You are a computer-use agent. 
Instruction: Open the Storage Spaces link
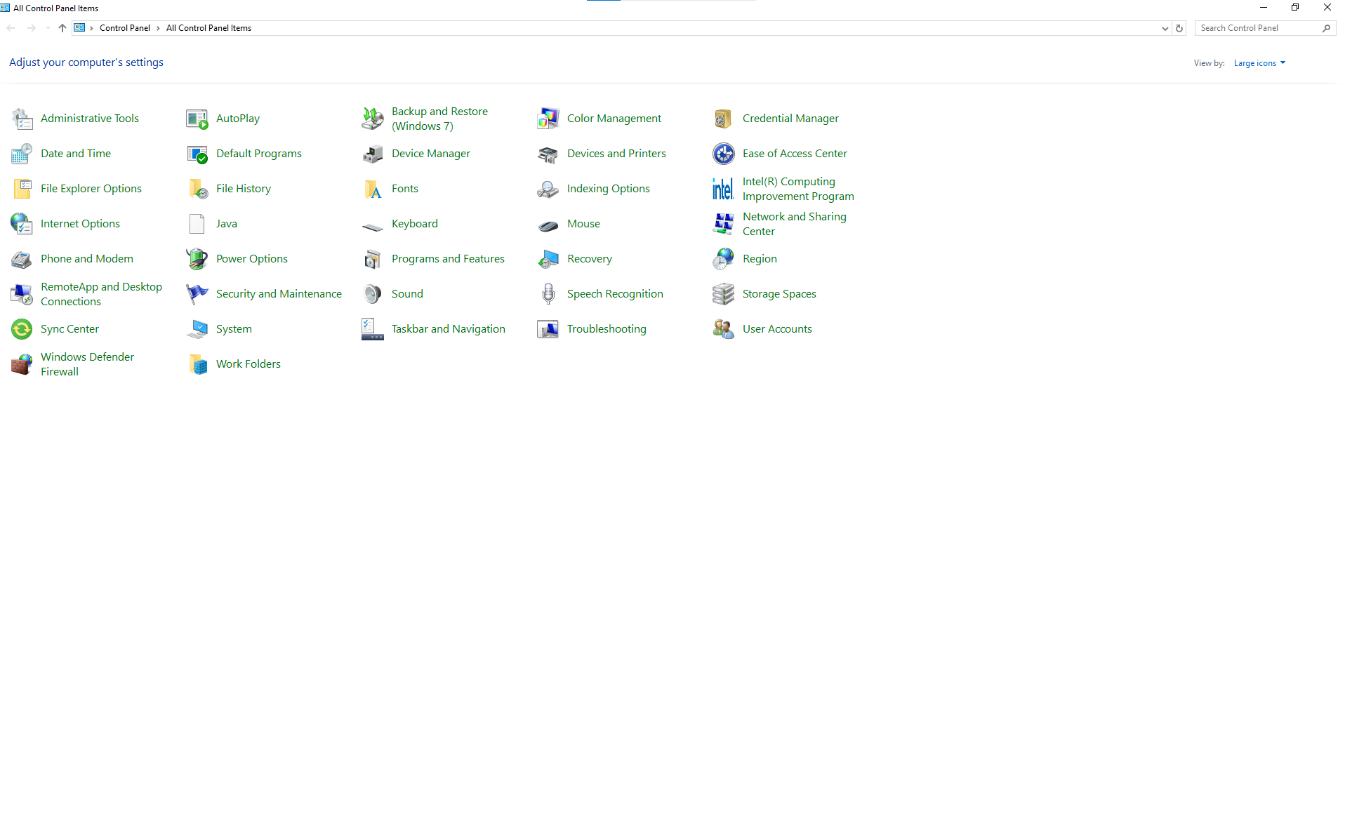click(779, 294)
